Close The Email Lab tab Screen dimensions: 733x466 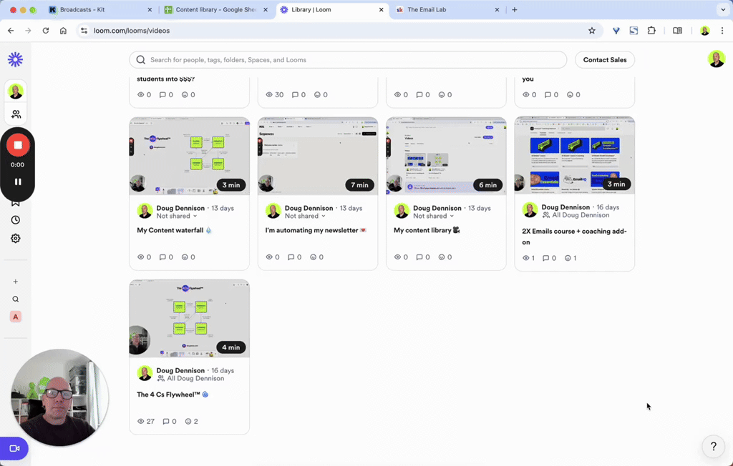point(497,10)
